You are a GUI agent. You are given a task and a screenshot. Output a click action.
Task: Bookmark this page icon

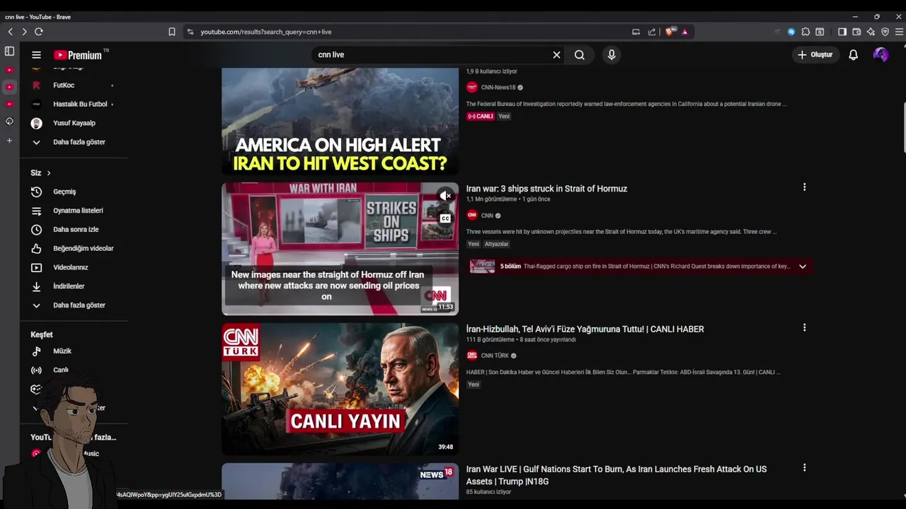coord(171,32)
